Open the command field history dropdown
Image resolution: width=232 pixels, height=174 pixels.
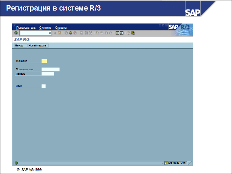(49, 33)
